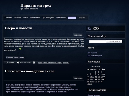Image resolution: width=129 pixels, height=96 pixels.
Task: Select calendar day 14
Action: 93,77
